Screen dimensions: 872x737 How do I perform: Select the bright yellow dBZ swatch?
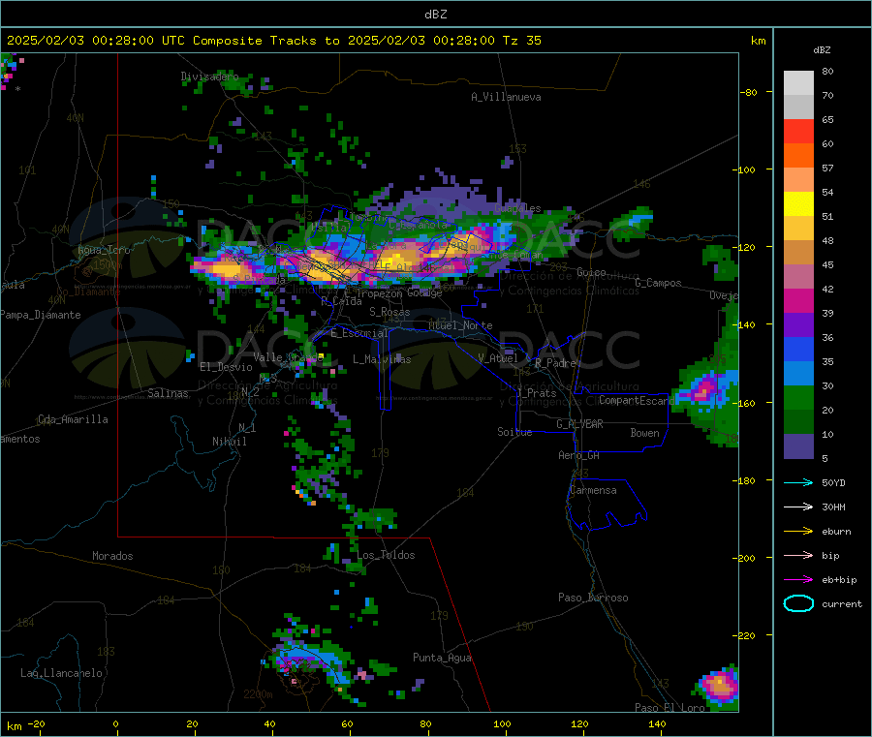(x=798, y=204)
